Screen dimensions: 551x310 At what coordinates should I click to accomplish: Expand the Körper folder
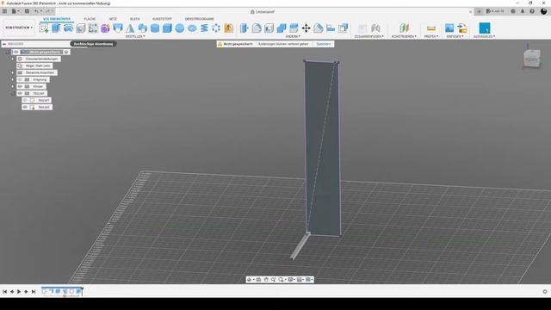[x=13, y=86]
